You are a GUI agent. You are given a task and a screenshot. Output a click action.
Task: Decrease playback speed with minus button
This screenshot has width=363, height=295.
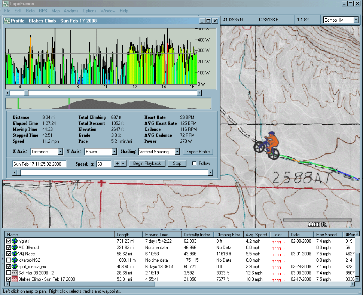tap(123, 164)
